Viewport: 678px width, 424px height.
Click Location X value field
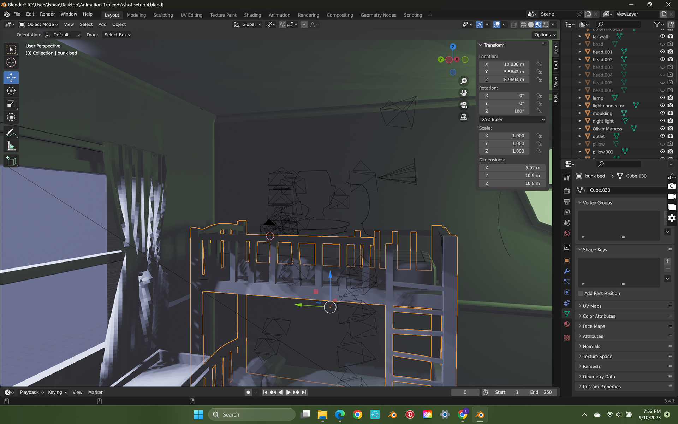[x=504, y=64]
